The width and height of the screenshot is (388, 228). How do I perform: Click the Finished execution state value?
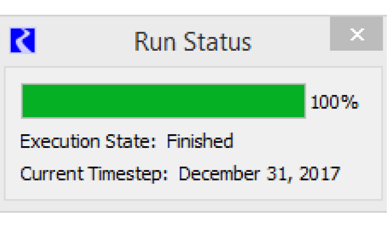pos(200,141)
